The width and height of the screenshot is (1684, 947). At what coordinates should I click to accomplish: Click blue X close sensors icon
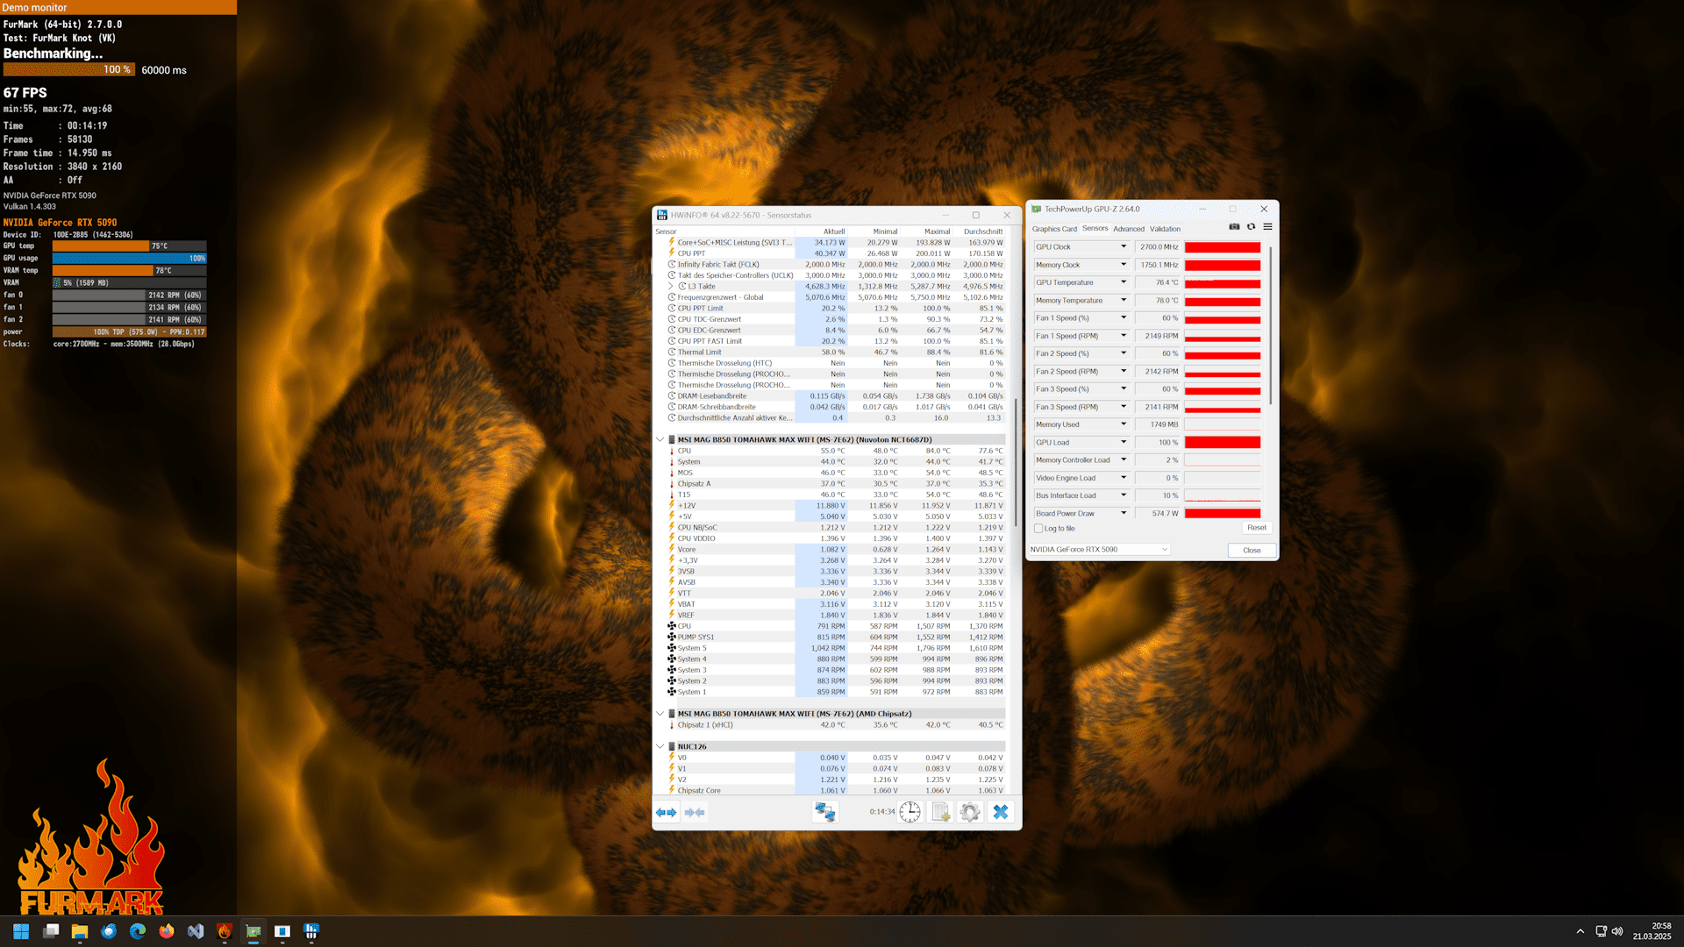point(1000,812)
